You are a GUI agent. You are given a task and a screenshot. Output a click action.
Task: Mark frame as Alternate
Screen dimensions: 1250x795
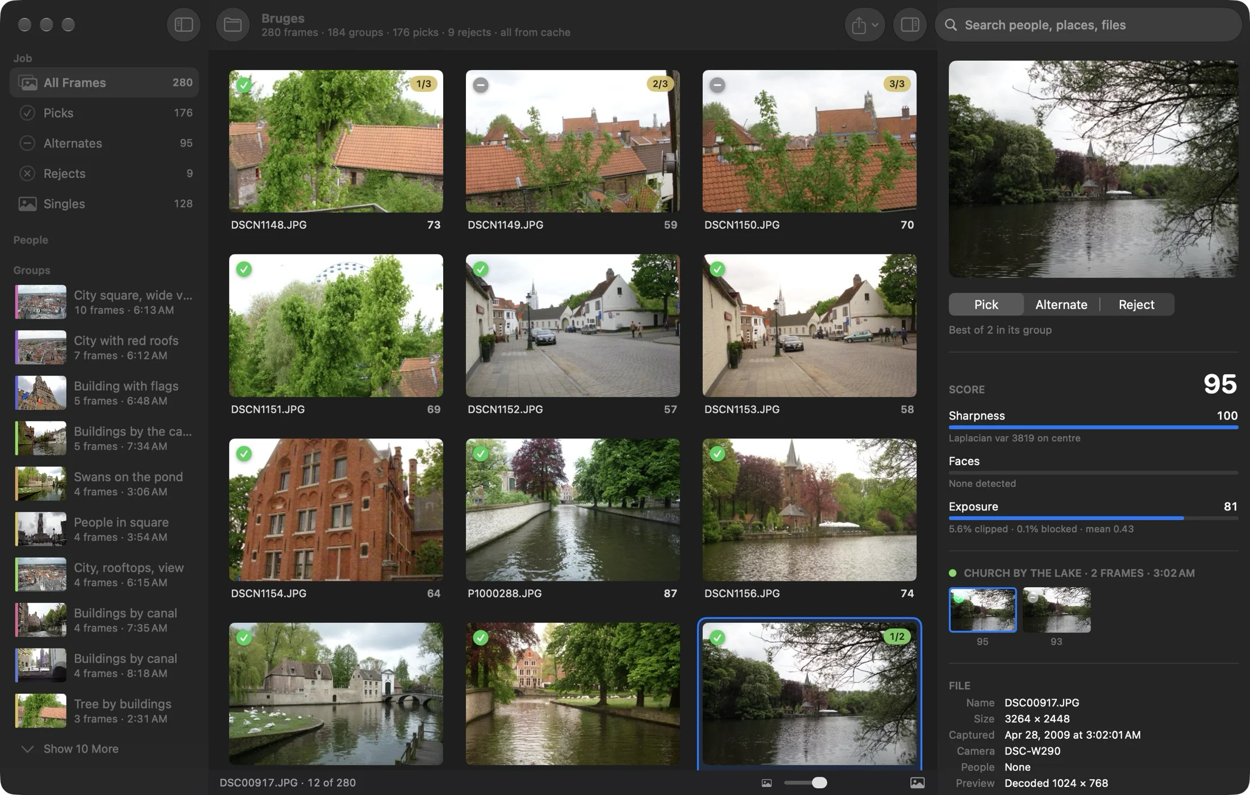(x=1061, y=304)
